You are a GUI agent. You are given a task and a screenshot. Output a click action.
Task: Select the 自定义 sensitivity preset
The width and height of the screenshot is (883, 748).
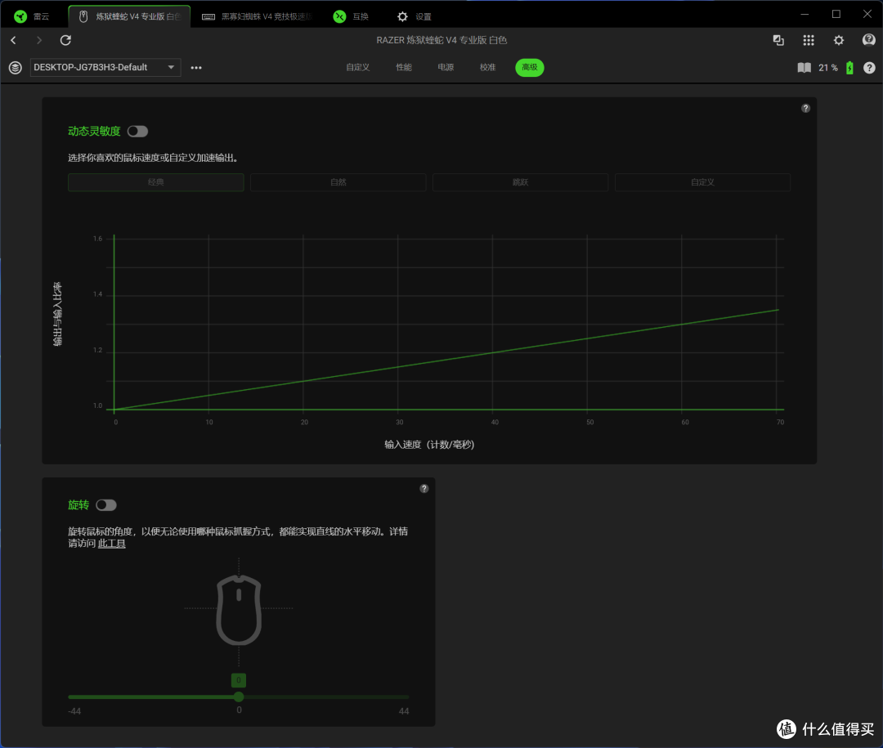click(x=703, y=182)
